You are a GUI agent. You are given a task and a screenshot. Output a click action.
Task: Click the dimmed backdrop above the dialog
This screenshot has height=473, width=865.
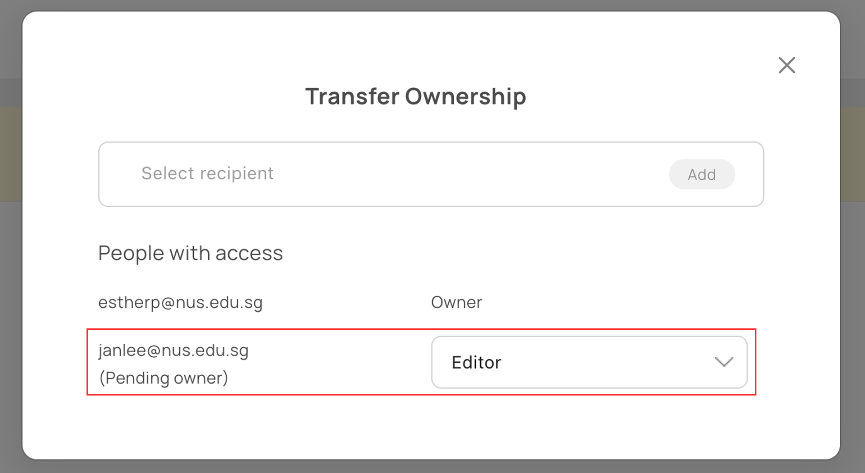(x=432, y=5)
